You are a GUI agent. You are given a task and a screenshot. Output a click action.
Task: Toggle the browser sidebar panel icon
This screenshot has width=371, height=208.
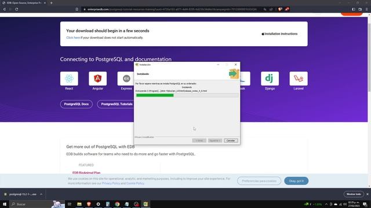(x=354, y=9)
